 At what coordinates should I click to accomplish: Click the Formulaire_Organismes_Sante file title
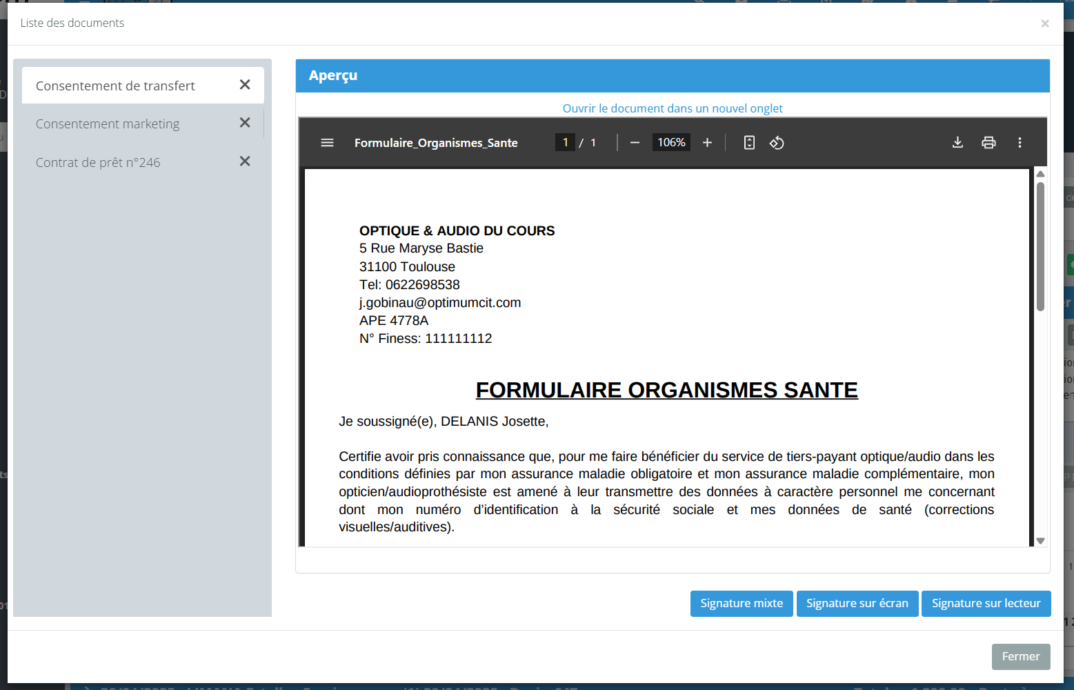coord(436,143)
